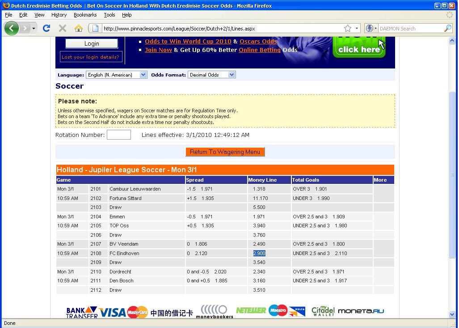Click BV Veendam money line 2.490
The image size is (459, 328).
pos(259,244)
